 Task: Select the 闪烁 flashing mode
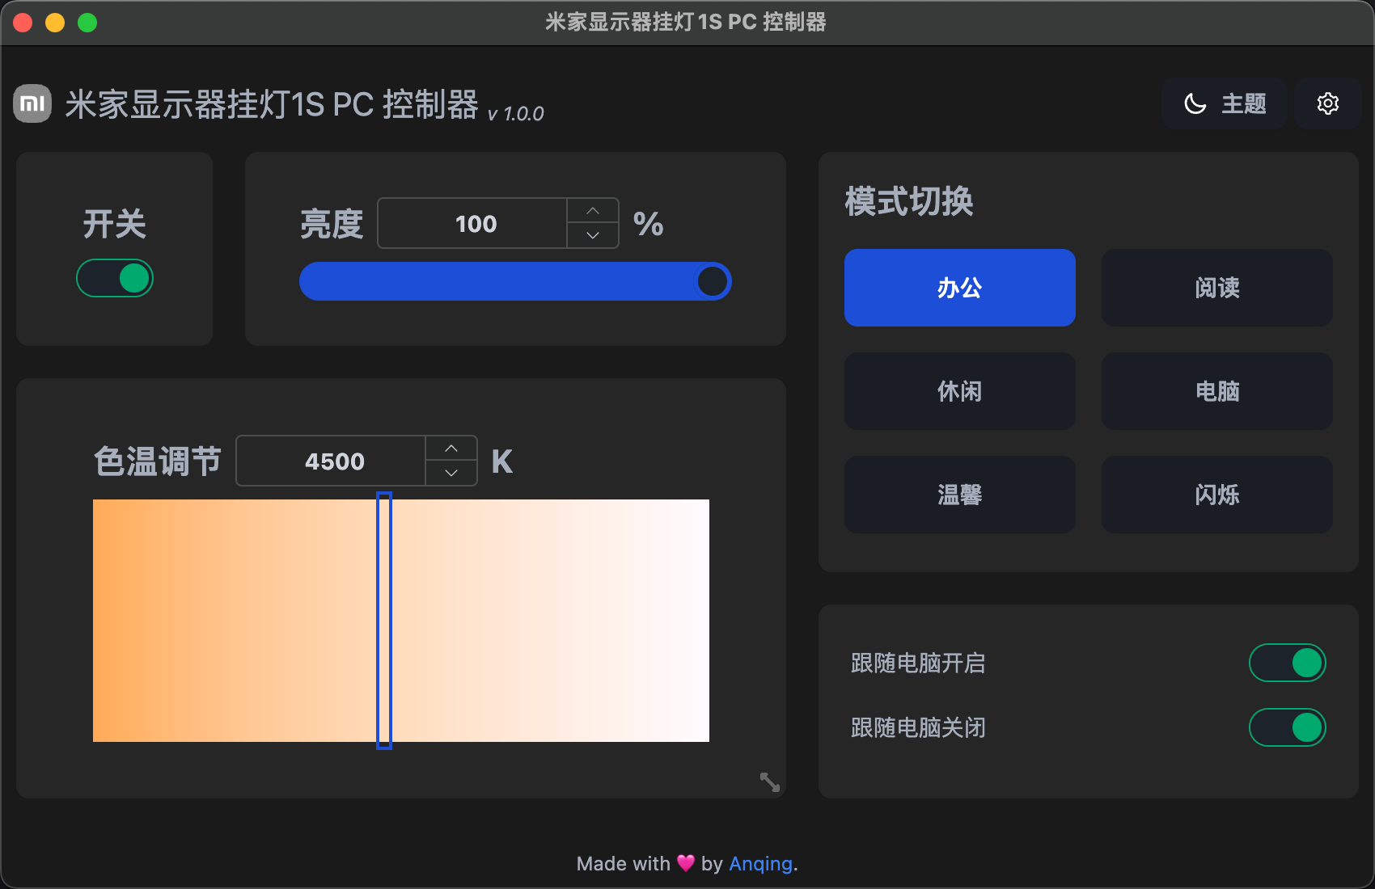click(1217, 495)
